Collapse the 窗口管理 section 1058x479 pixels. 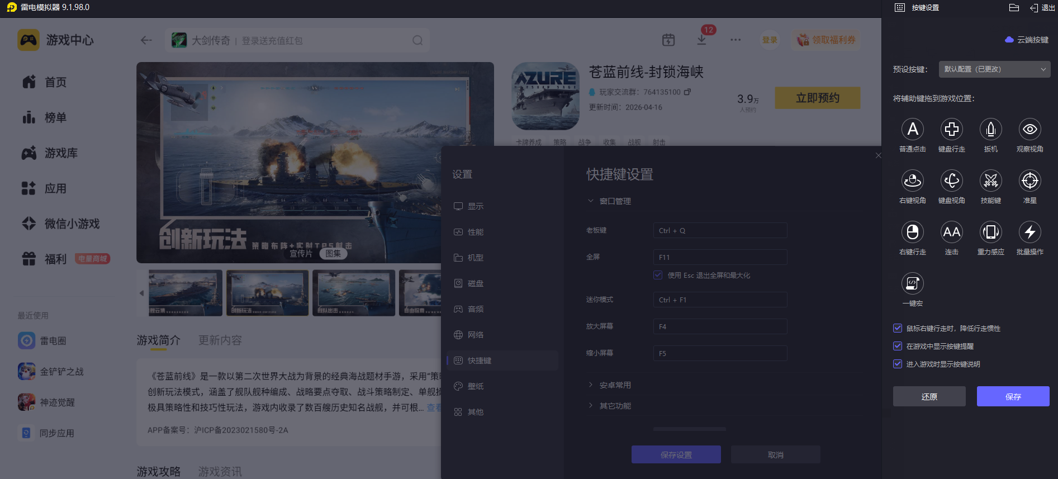pyautogui.click(x=615, y=201)
